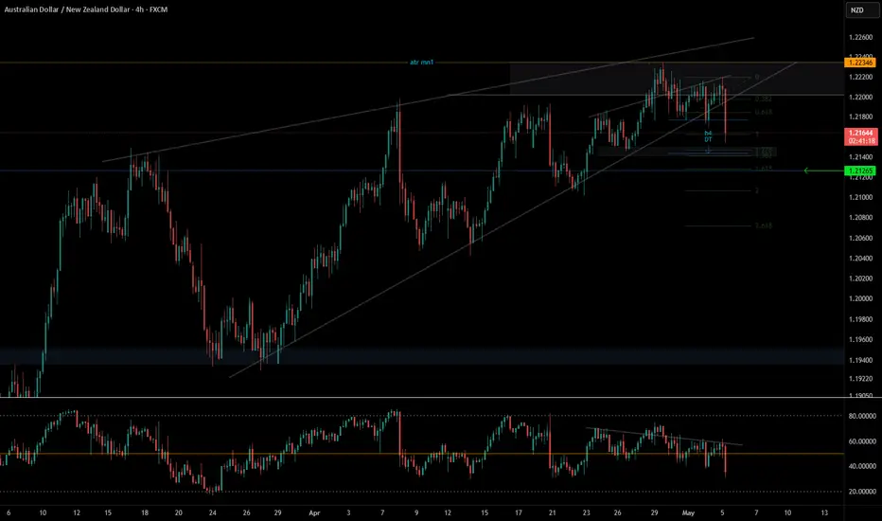Viewport: 882px width, 521px height.
Task: Click the 1.19800 price axis label
Action: (x=860, y=319)
